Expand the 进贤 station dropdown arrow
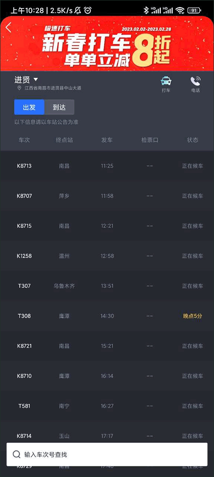This screenshot has width=214, height=477. click(x=36, y=80)
